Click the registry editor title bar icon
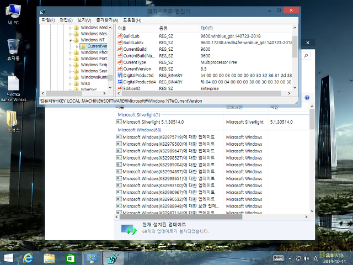The width and height of the screenshot is (353, 265). point(42,11)
